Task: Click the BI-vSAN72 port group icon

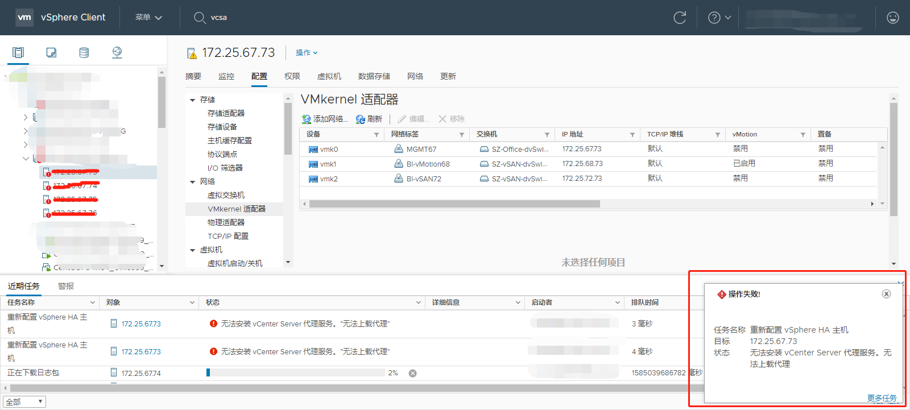Action: [x=399, y=179]
